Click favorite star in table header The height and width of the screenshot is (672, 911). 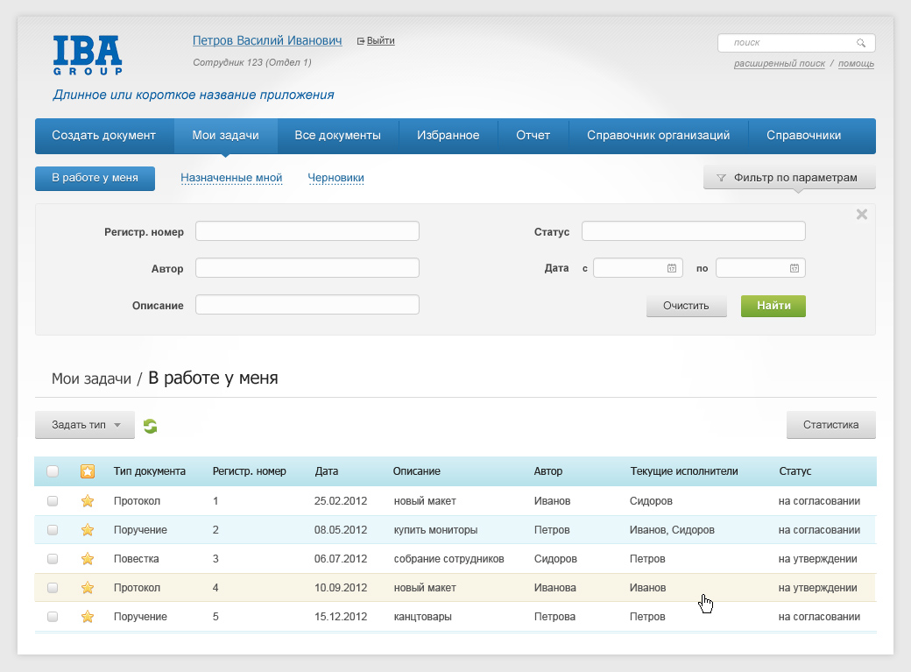88,471
